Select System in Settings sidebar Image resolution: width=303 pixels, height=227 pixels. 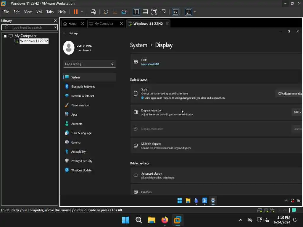pos(89,77)
